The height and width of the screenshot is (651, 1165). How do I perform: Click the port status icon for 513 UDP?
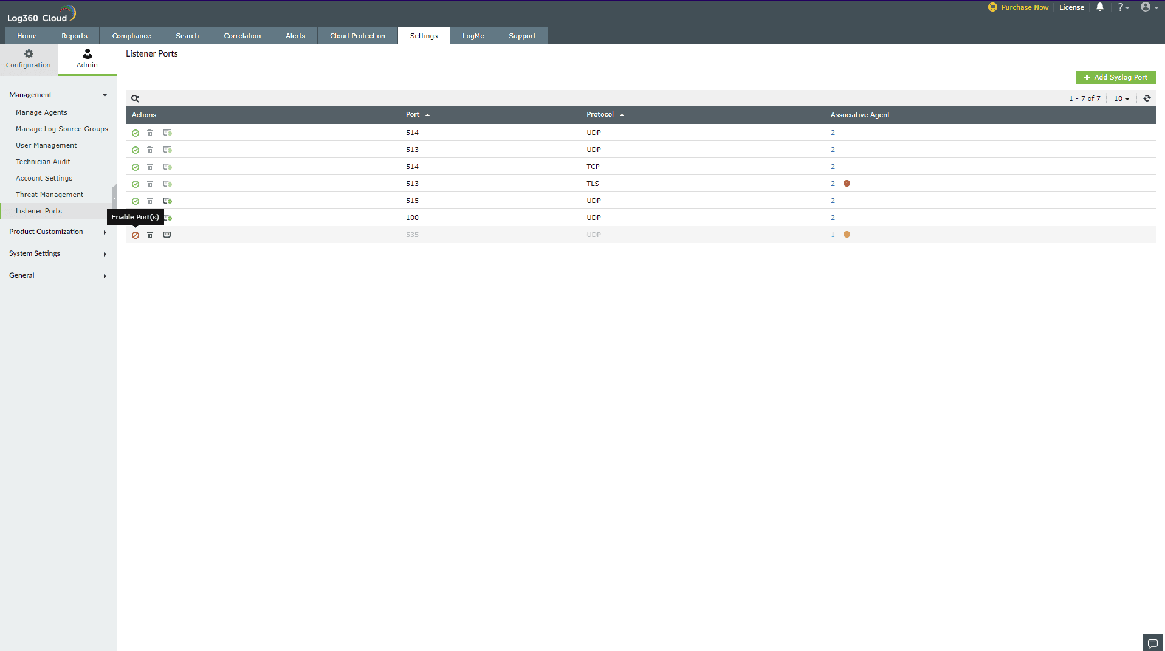click(x=167, y=150)
